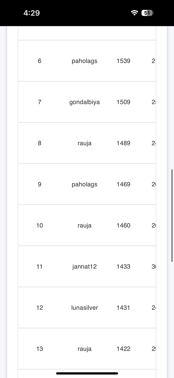Open rauja's entry at rank 10
This screenshot has width=174, height=378.
pyautogui.click(x=85, y=225)
